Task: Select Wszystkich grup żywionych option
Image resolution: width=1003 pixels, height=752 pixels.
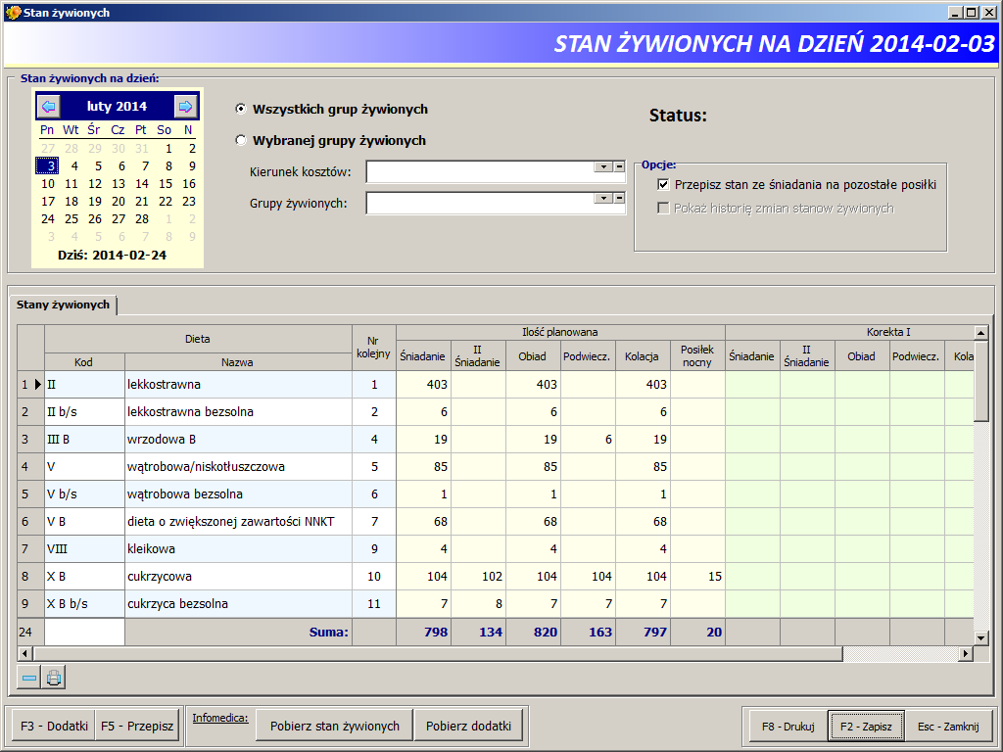Action: (x=240, y=110)
